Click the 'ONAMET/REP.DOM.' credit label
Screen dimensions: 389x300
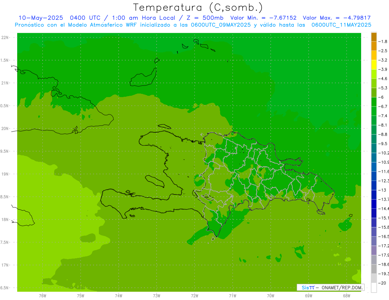(342, 287)
